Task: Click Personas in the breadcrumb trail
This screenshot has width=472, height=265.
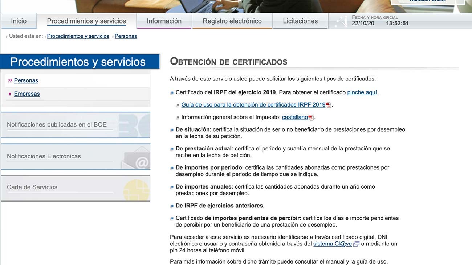Action: click(126, 36)
